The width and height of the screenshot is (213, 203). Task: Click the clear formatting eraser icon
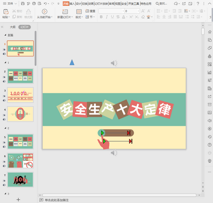click(x=143, y=17)
